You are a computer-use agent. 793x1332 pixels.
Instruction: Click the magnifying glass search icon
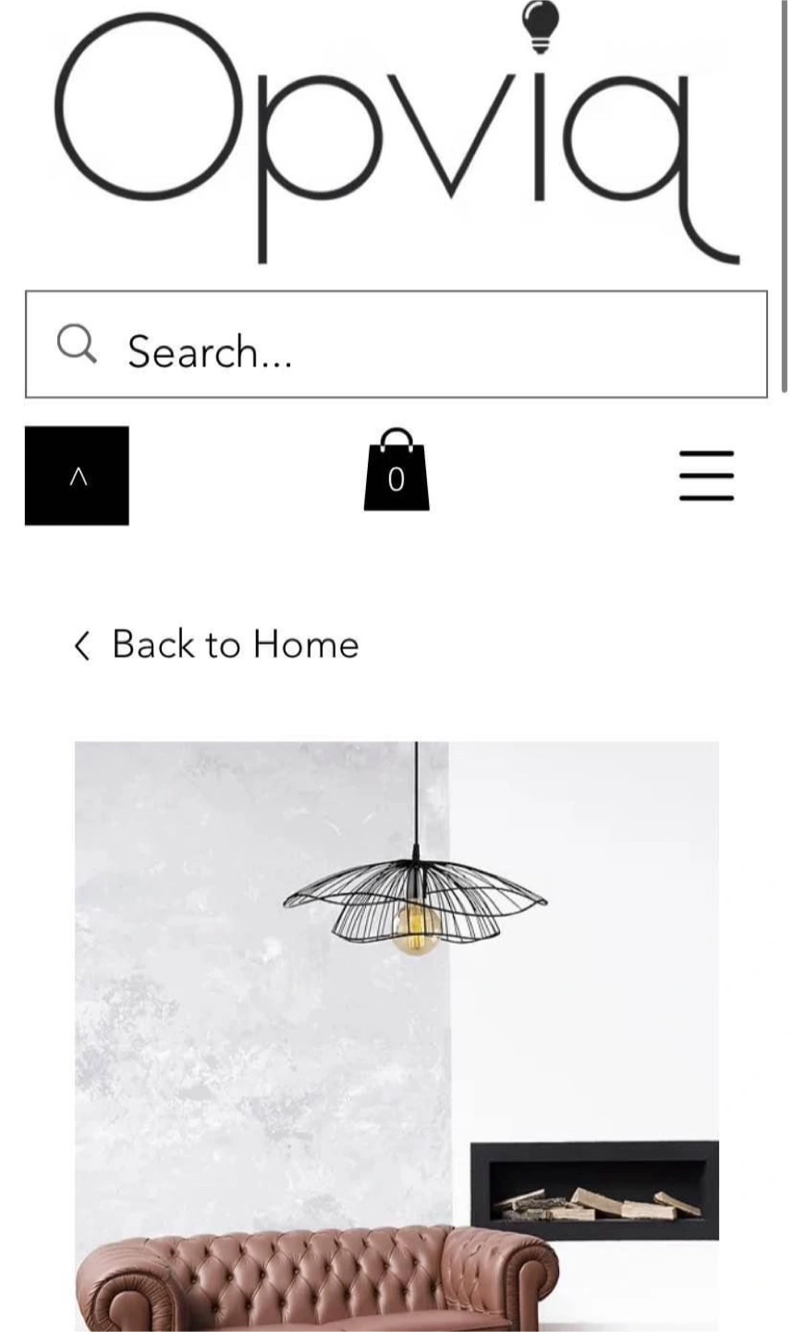pos(77,344)
